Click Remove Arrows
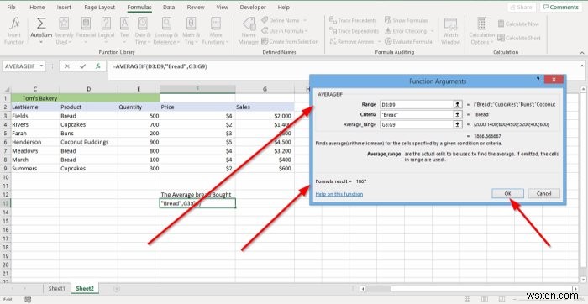 click(355, 41)
